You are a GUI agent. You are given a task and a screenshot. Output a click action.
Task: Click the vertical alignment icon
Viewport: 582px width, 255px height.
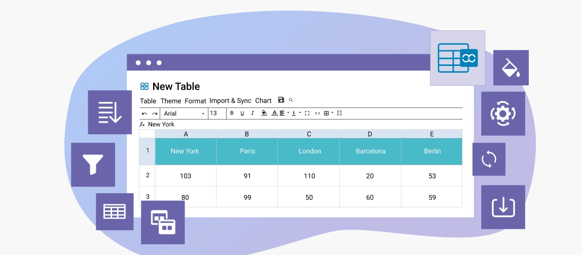pyautogui.click(x=294, y=113)
